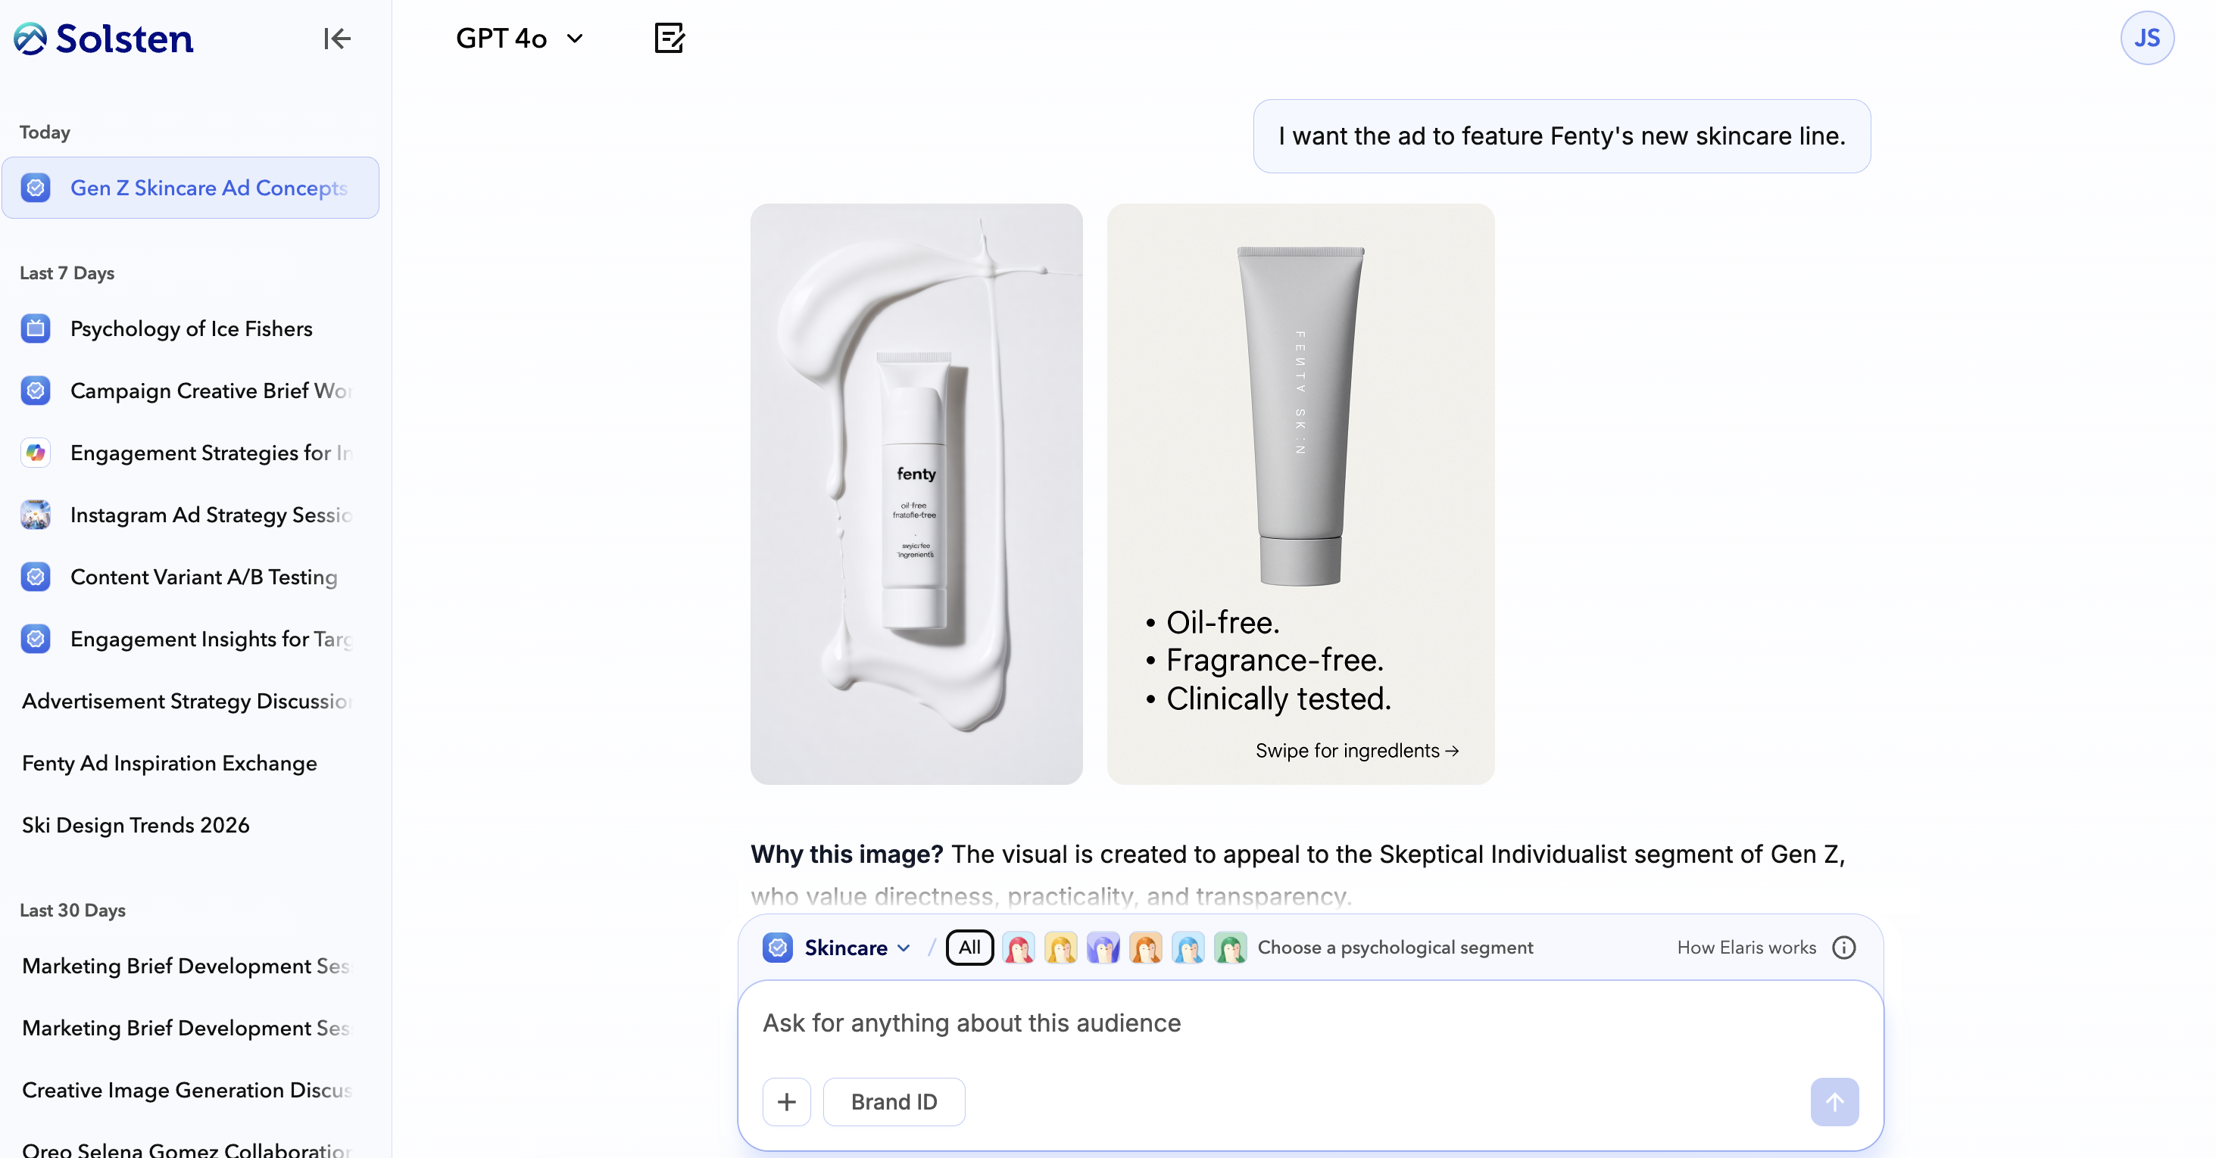Click the Fenty skincare line user message
Image resolution: width=2216 pixels, height=1158 pixels.
pyautogui.click(x=1562, y=135)
